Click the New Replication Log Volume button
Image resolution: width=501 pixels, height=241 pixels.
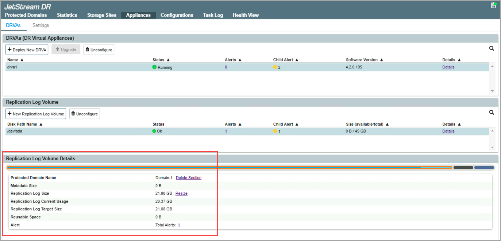[x=36, y=114]
